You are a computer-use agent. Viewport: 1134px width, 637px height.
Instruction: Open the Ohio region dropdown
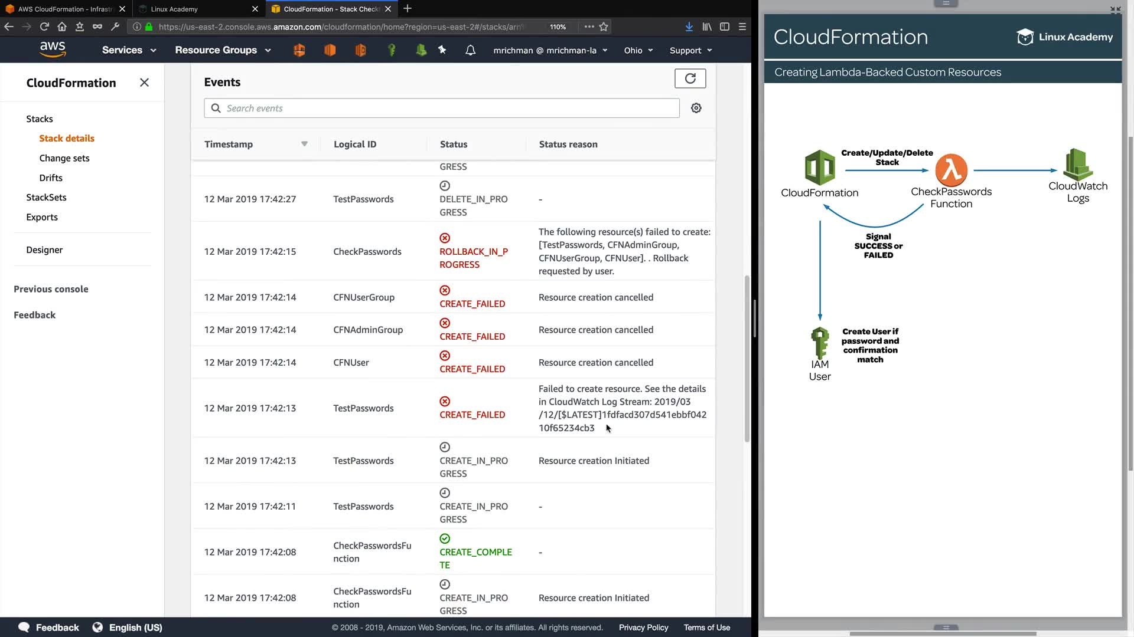click(x=638, y=50)
